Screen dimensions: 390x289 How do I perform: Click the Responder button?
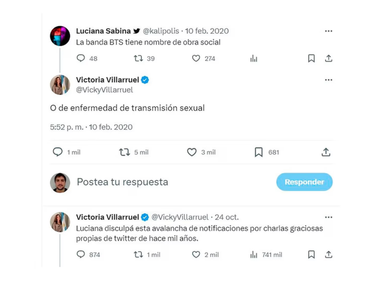tap(304, 182)
